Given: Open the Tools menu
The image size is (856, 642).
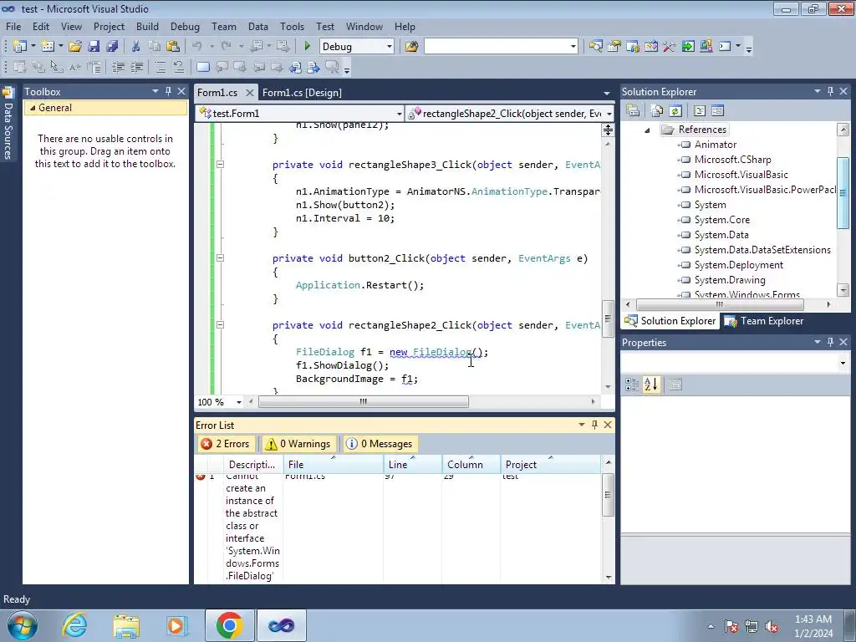Looking at the screenshot, I should pos(292,26).
